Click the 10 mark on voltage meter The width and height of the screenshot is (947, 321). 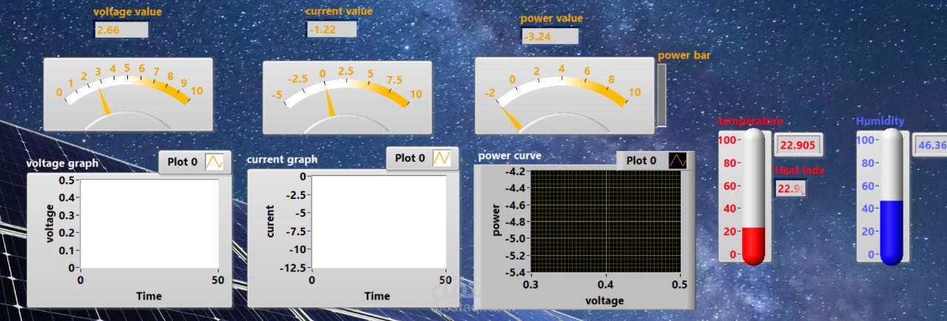point(196,92)
